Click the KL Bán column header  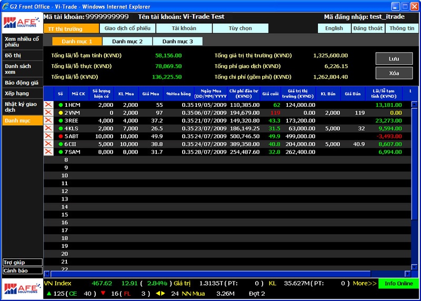(328, 94)
